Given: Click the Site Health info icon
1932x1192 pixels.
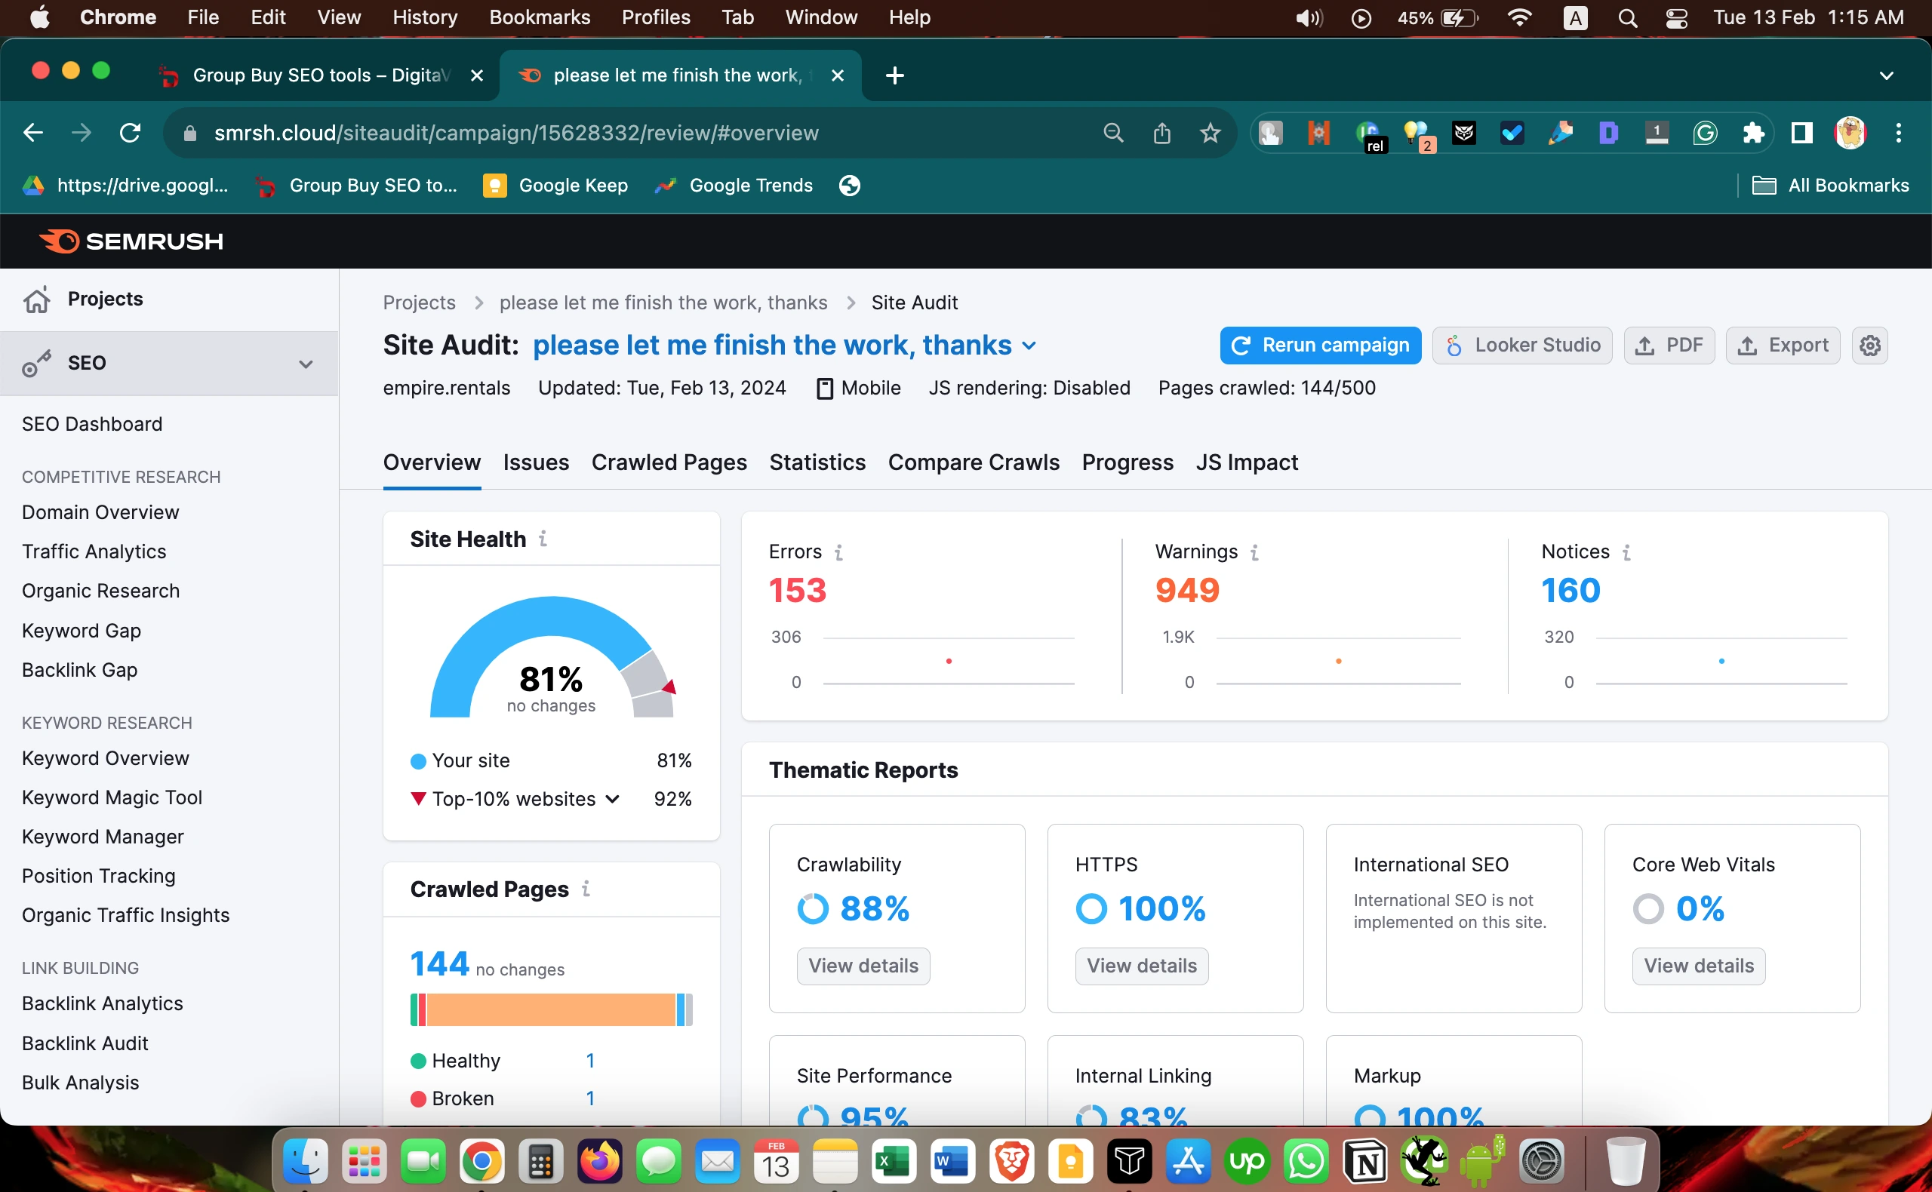Looking at the screenshot, I should 543,539.
